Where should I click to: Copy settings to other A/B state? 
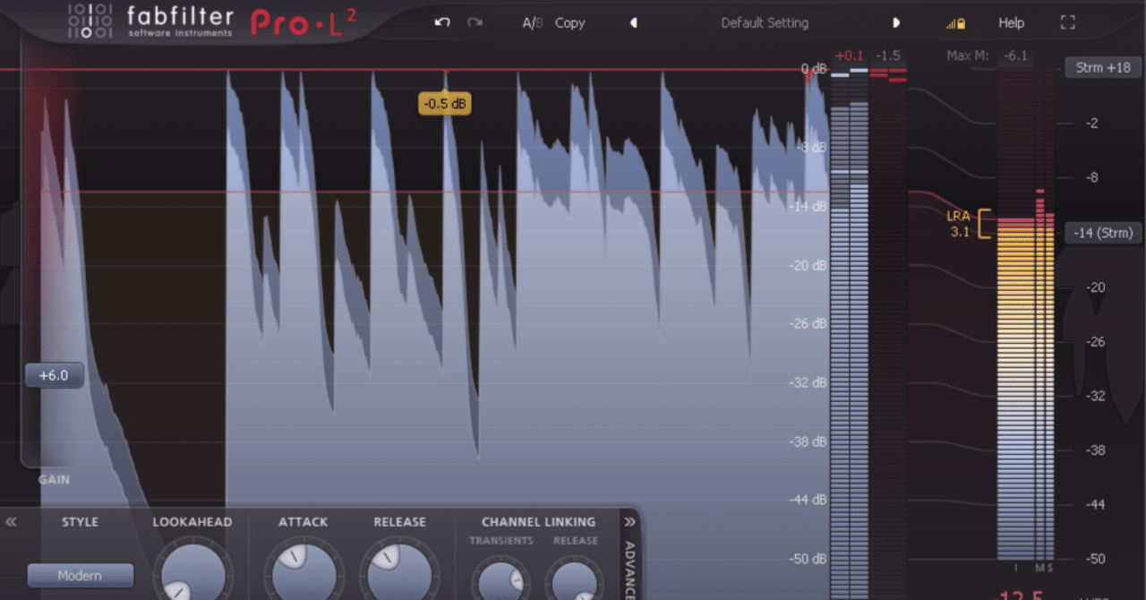569,23
